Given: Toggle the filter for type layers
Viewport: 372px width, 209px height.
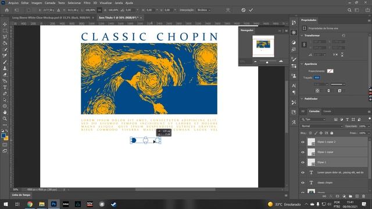Looking at the screenshot, I should point(348,120).
